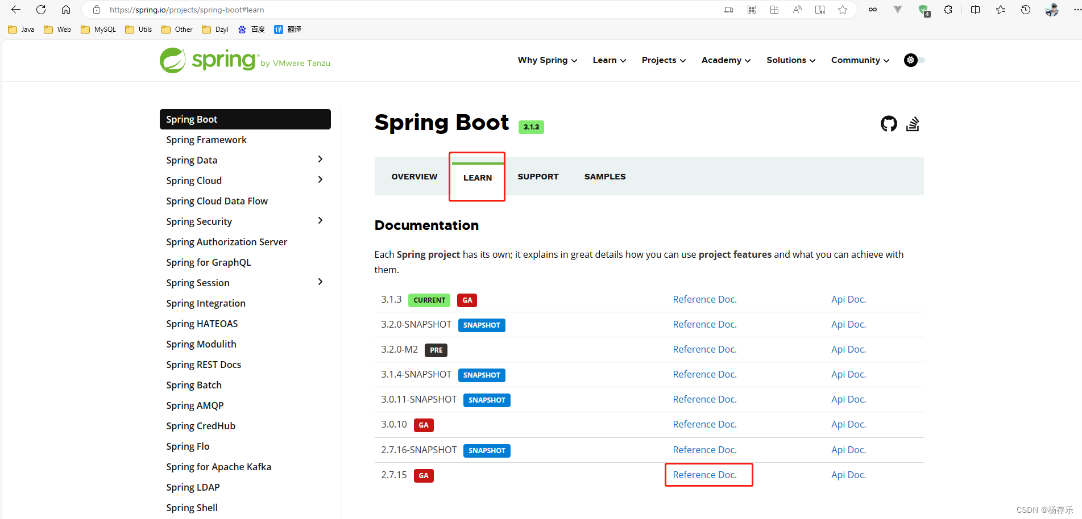Switch to the SUPPORT tab
The image size is (1082, 519).
pos(538,177)
